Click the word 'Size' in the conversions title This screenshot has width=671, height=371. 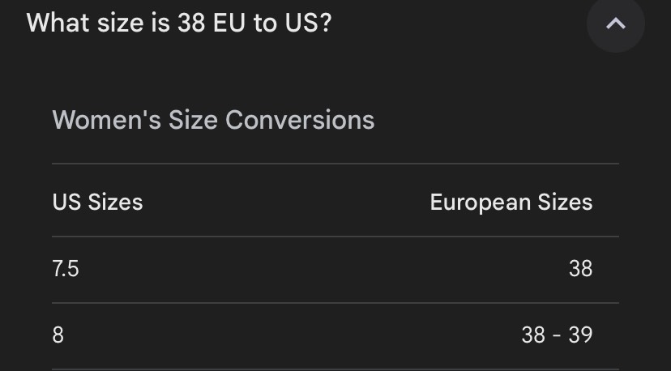(193, 120)
